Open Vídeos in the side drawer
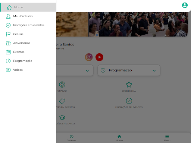The image size is (191, 143). [x=28, y=70]
